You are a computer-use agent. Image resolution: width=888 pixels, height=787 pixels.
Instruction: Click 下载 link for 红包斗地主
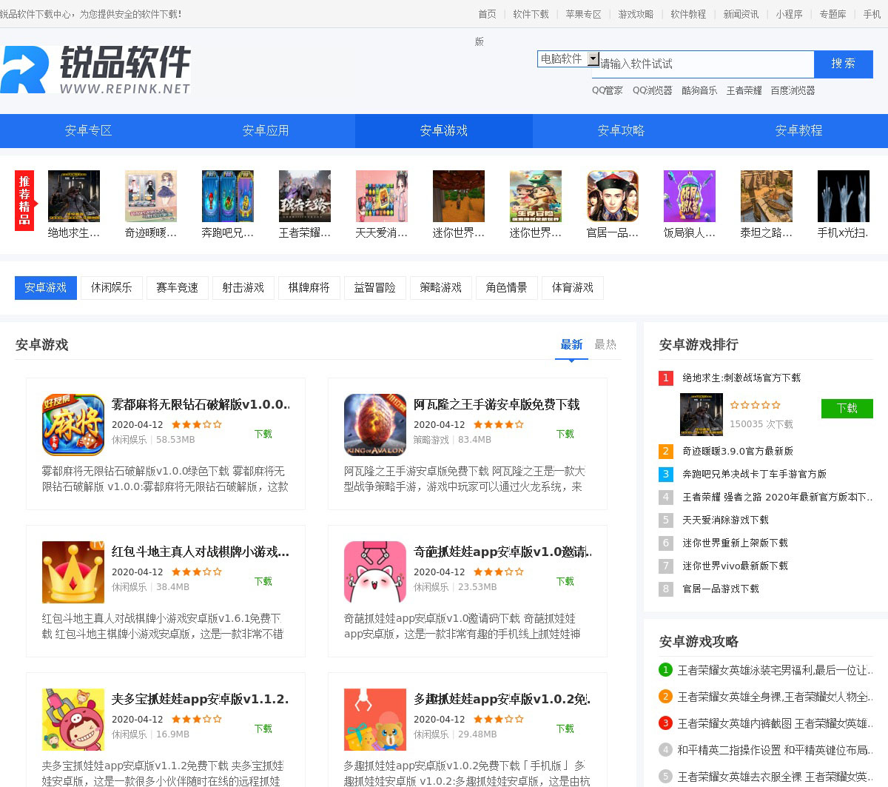click(263, 581)
